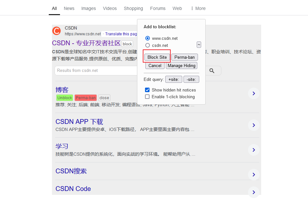The height and width of the screenshot is (199, 308).
Task: Switch to the News tab
Action: coord(69,8)
